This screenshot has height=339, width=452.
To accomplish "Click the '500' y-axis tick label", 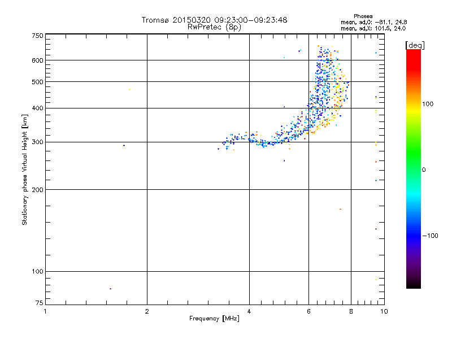I will click(37, 82).
